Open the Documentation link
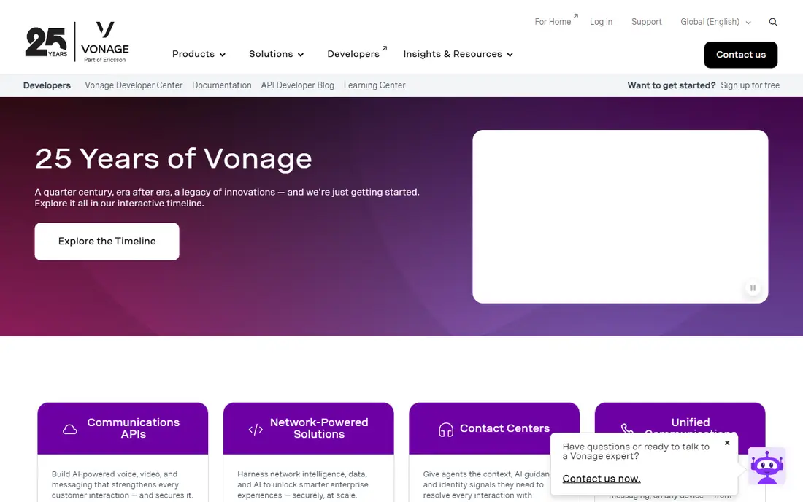The image size is (803, 502). (x=222, y=85)
